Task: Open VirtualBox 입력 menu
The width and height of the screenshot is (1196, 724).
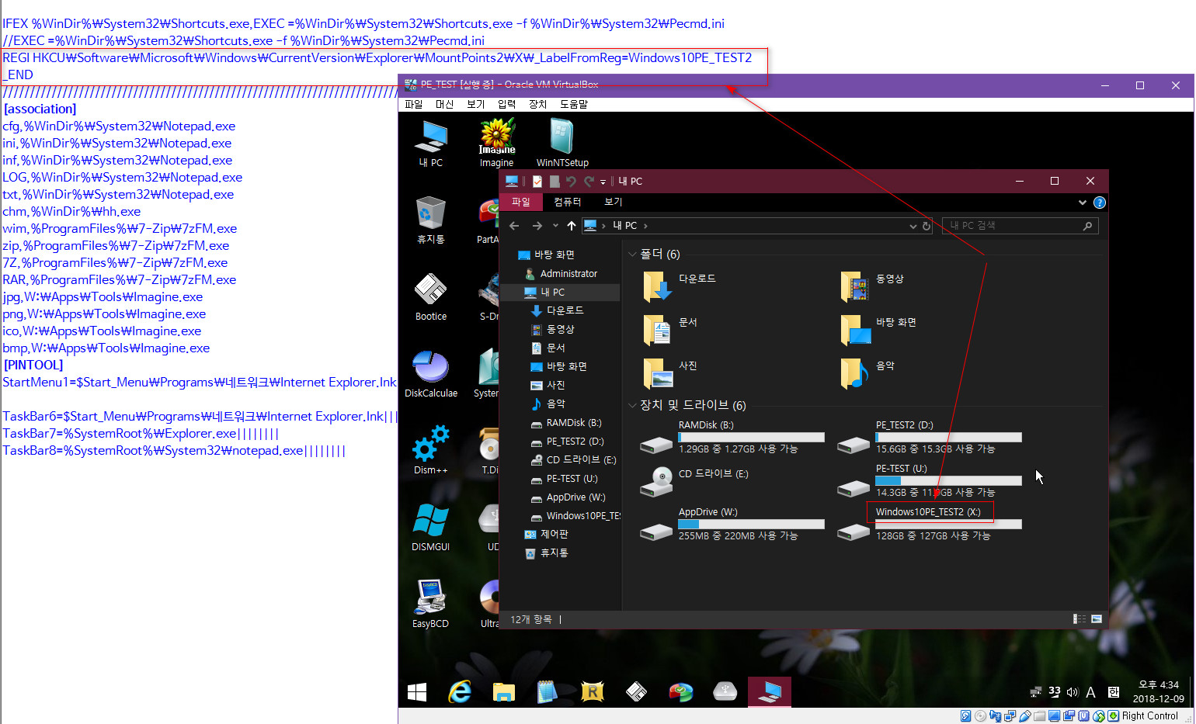Action: click(507, 104)
